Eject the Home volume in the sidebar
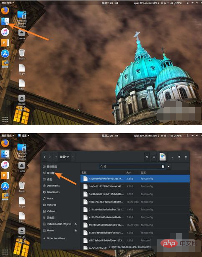Image resolution: width=202 pixels, height=257 pixels. click(75, 231)
